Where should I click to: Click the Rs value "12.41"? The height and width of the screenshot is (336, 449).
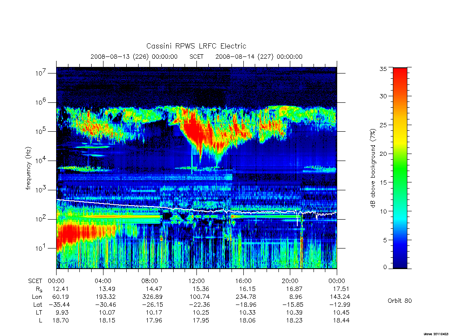click(61, 289)
